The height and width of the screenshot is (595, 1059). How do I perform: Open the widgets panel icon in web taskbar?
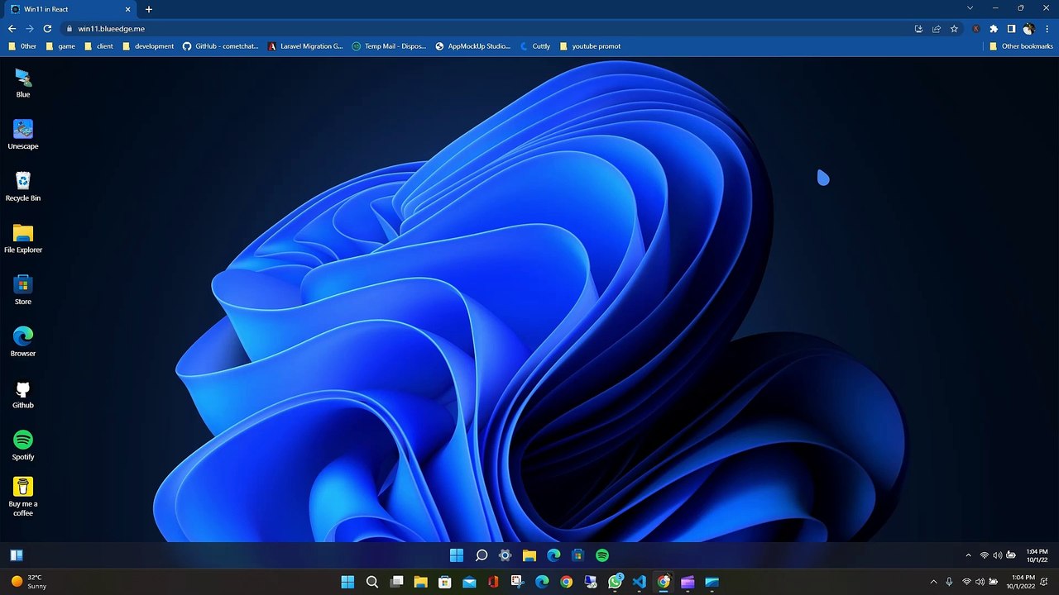click(x=17, y=555)
